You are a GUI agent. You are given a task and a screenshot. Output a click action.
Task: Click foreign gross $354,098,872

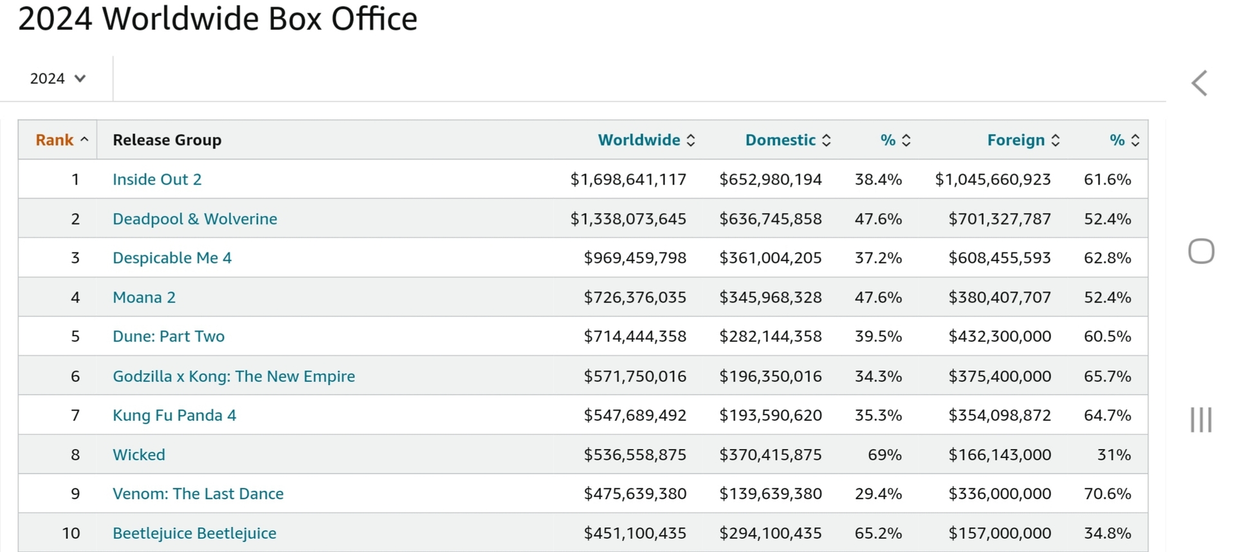pyautogui.click(x=1000, y=416)
